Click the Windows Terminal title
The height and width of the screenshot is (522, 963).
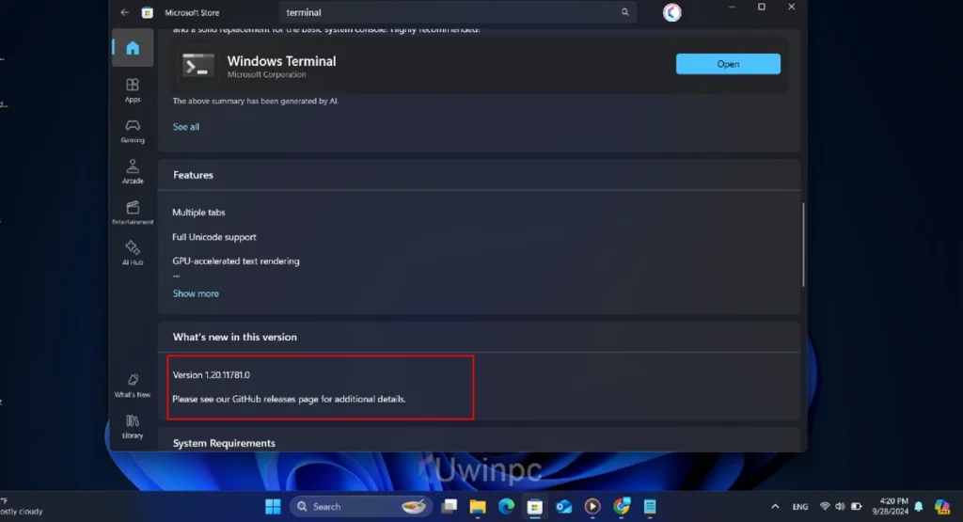coord(281,61)
